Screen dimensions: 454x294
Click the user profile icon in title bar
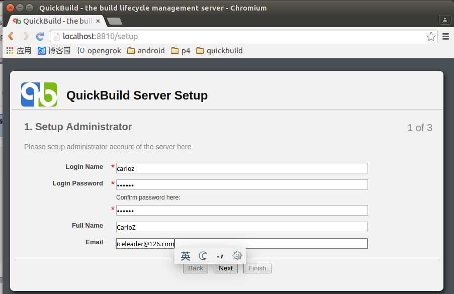[x=445, y=20]
